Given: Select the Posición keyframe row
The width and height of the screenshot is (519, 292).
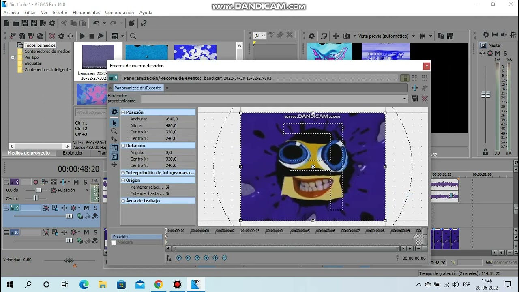Looking at the screenshot, I should tap(137, 237).
